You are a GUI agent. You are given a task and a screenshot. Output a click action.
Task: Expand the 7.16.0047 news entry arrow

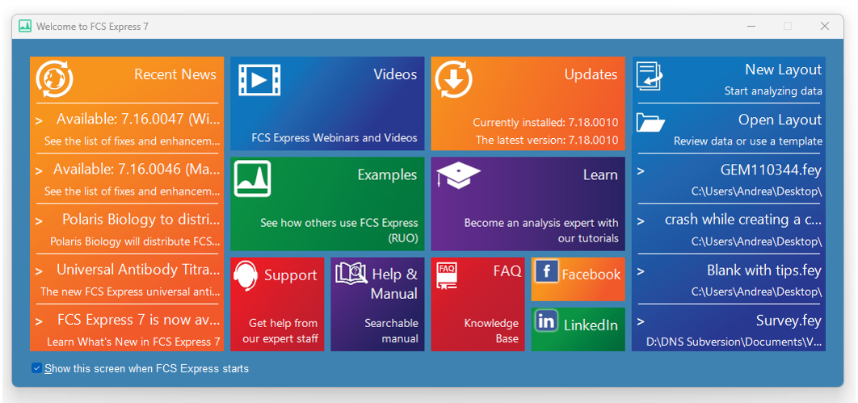coord(40,121)
